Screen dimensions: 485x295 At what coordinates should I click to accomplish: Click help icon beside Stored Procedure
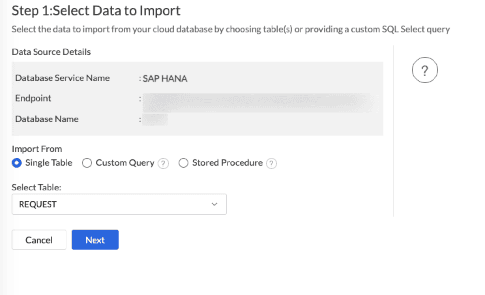pos(272,163)
